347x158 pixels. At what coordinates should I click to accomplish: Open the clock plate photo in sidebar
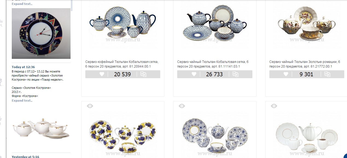tap(41, 34)
